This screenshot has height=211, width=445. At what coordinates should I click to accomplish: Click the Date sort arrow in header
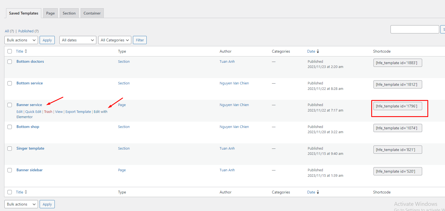pos(318,51)
